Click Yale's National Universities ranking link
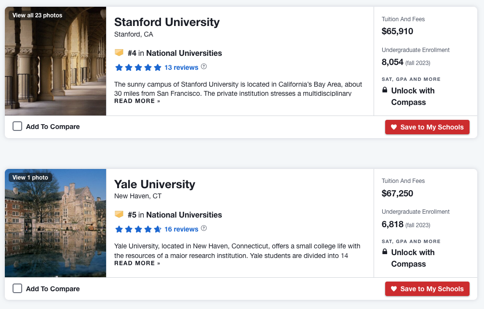This screenshot has height=309, width=484. 184,215
